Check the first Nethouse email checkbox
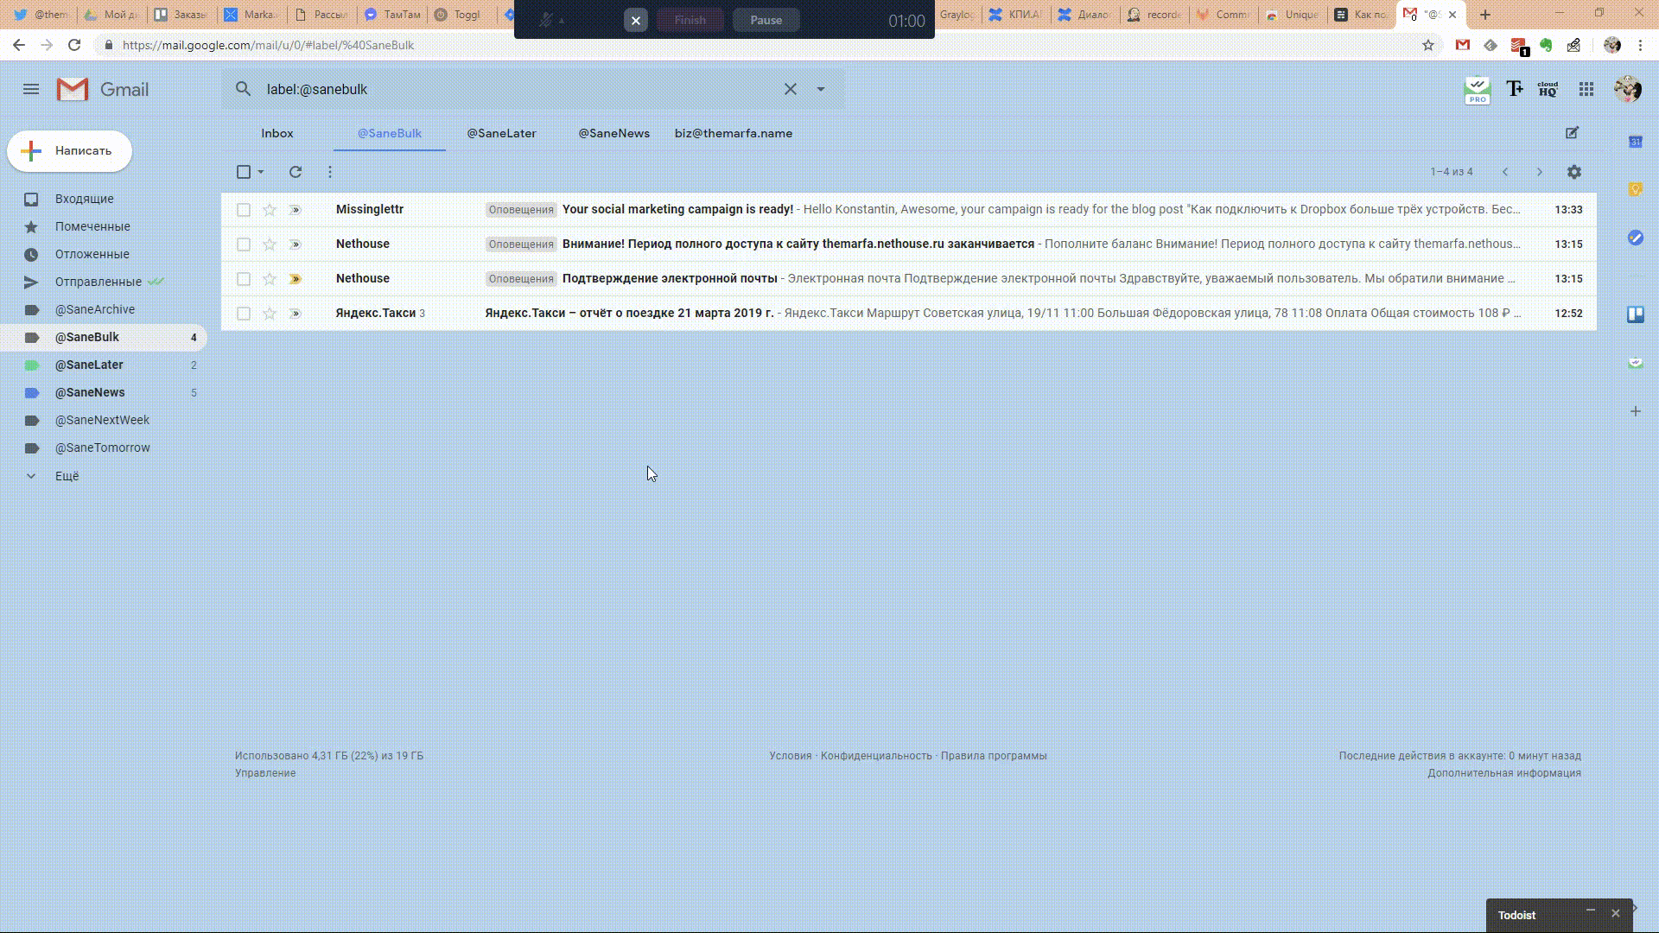Image resolution: width=1659 pixels, height=933 pixels. click(x=244, y=244)
